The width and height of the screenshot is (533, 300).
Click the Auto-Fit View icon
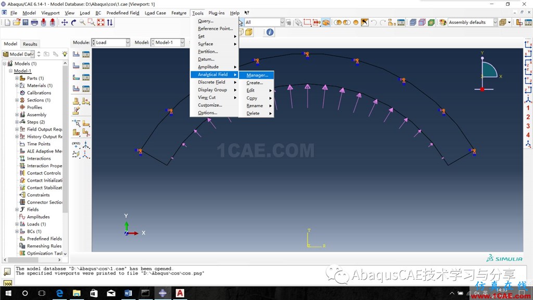[100, 22]
